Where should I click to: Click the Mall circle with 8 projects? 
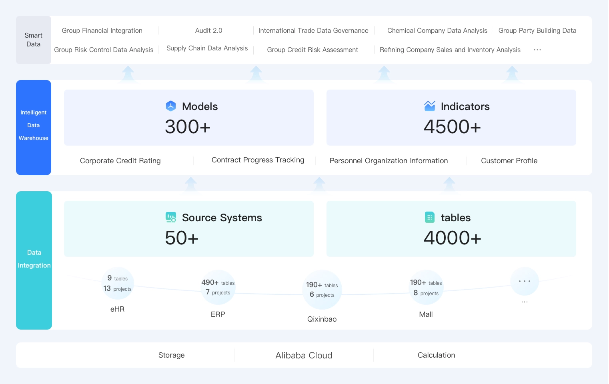pyautogui.click(x=426, y=288)
